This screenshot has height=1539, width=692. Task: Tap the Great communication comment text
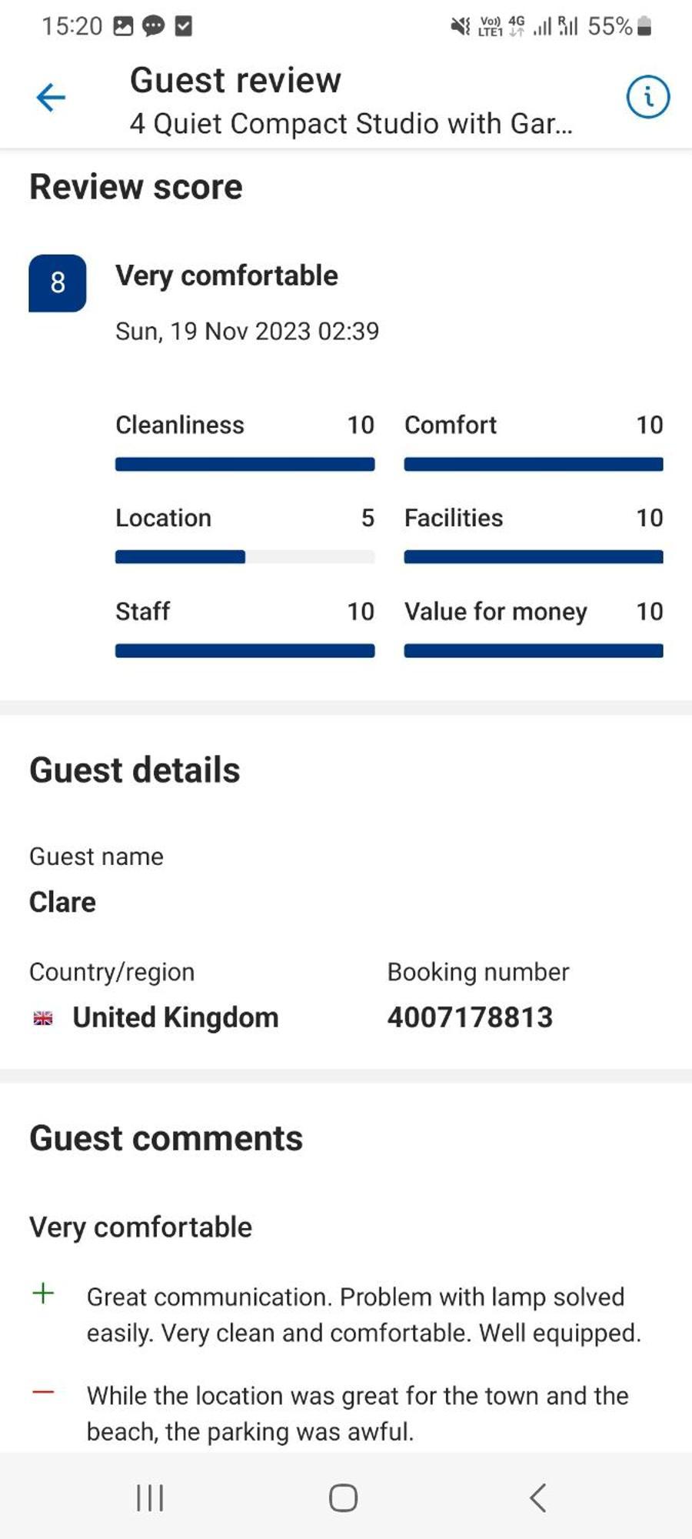tap(364, 1315)
